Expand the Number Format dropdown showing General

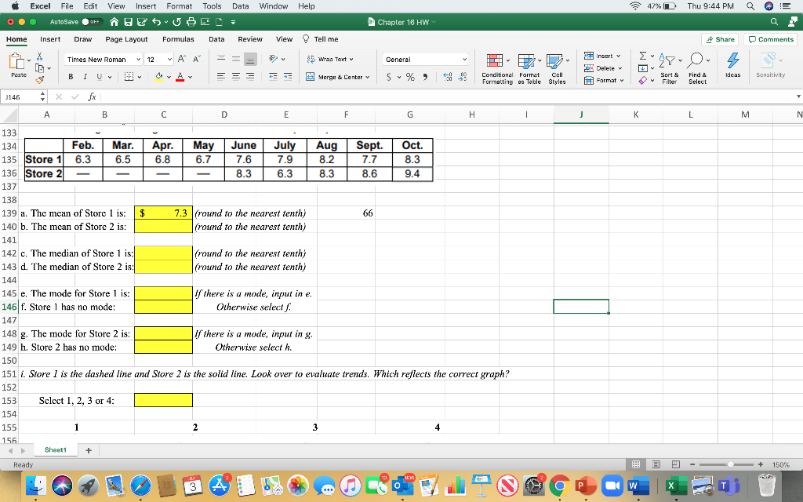coord(465,58)
